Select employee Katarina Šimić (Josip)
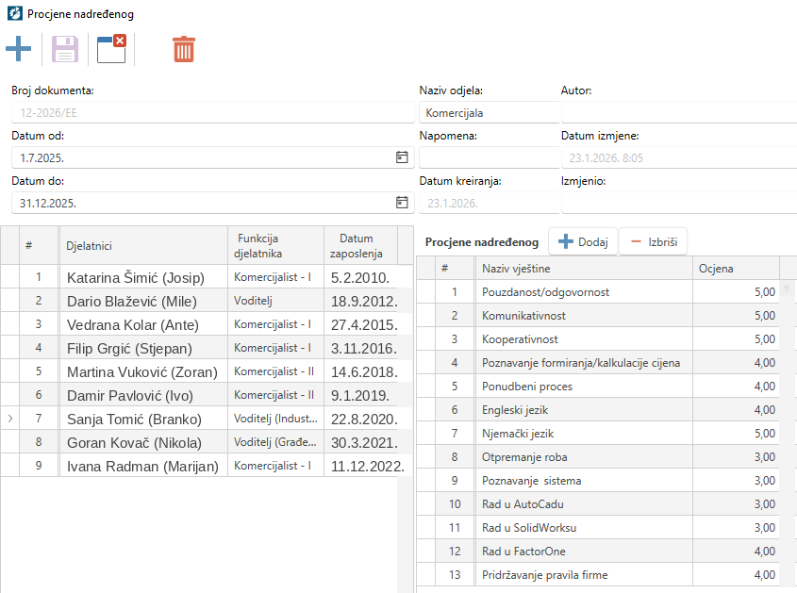 tap(136, 277)
